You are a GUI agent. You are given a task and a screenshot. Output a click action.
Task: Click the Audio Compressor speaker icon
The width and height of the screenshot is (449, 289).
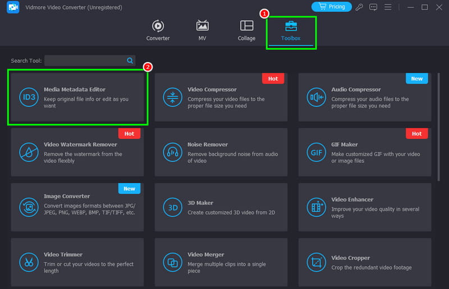[316, 97]
